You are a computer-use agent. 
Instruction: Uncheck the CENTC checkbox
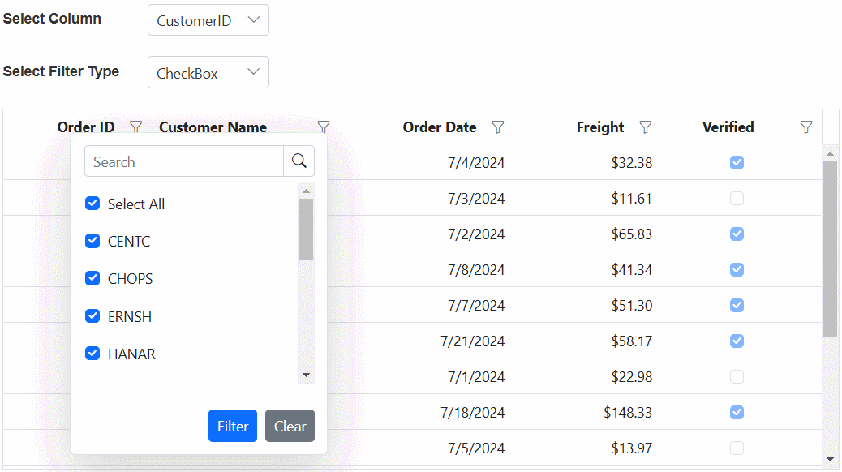(x=92, y=241)
